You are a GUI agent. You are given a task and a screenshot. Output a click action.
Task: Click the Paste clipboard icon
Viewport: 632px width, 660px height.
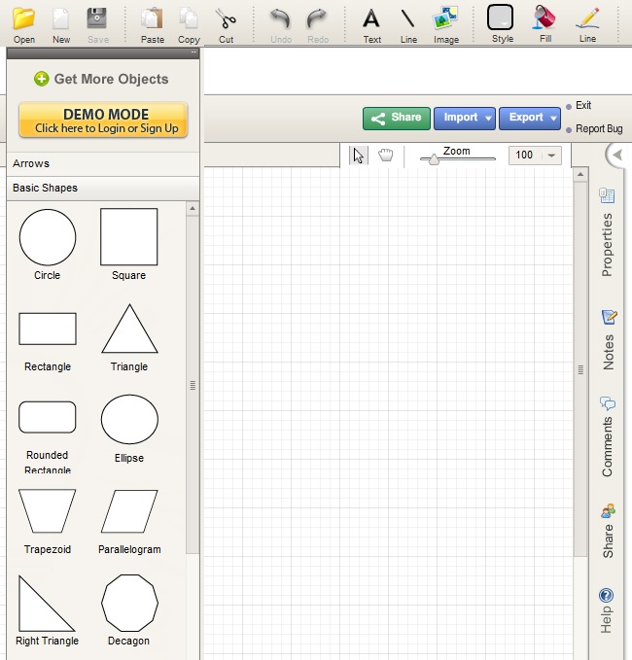152,19
